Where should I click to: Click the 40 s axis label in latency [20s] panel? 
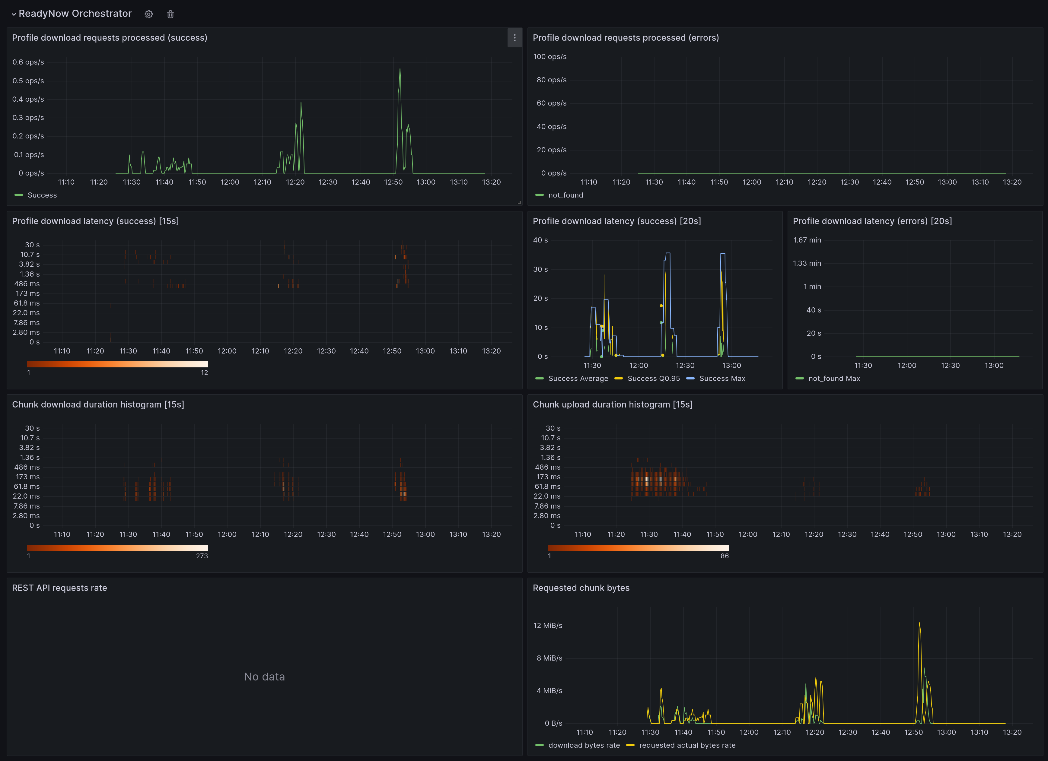[541, 240]
